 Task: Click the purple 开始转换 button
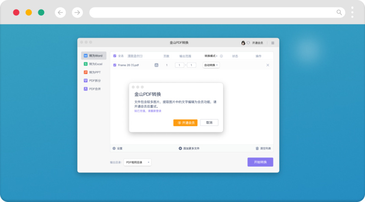pos(260,162)
